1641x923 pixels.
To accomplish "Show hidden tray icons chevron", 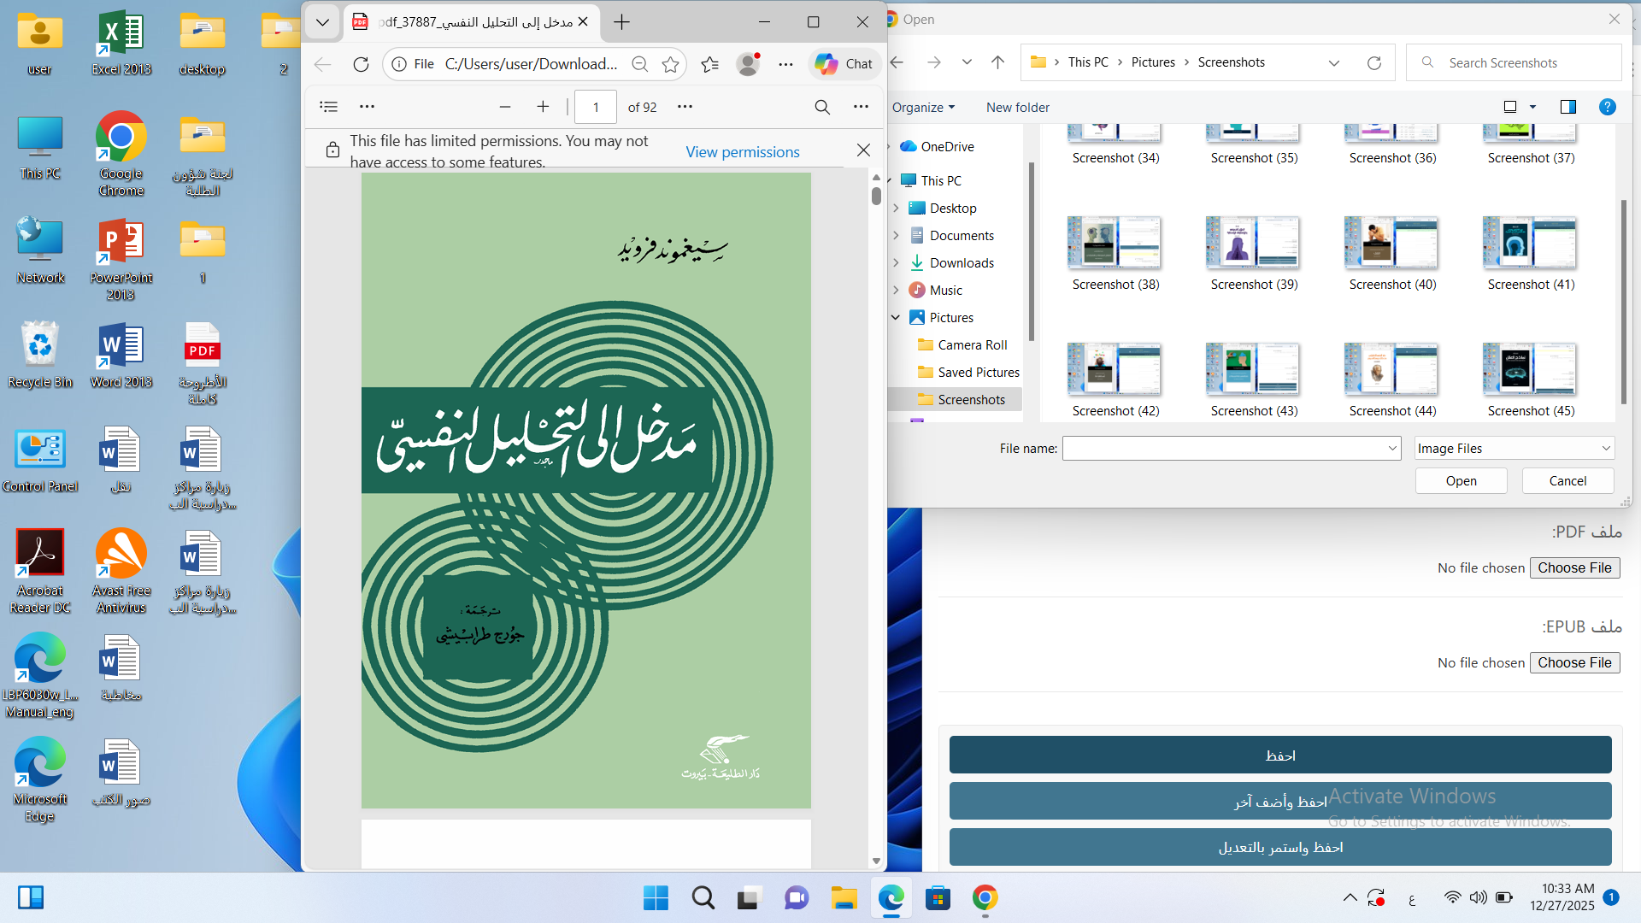I will (x=1350, y=898).
